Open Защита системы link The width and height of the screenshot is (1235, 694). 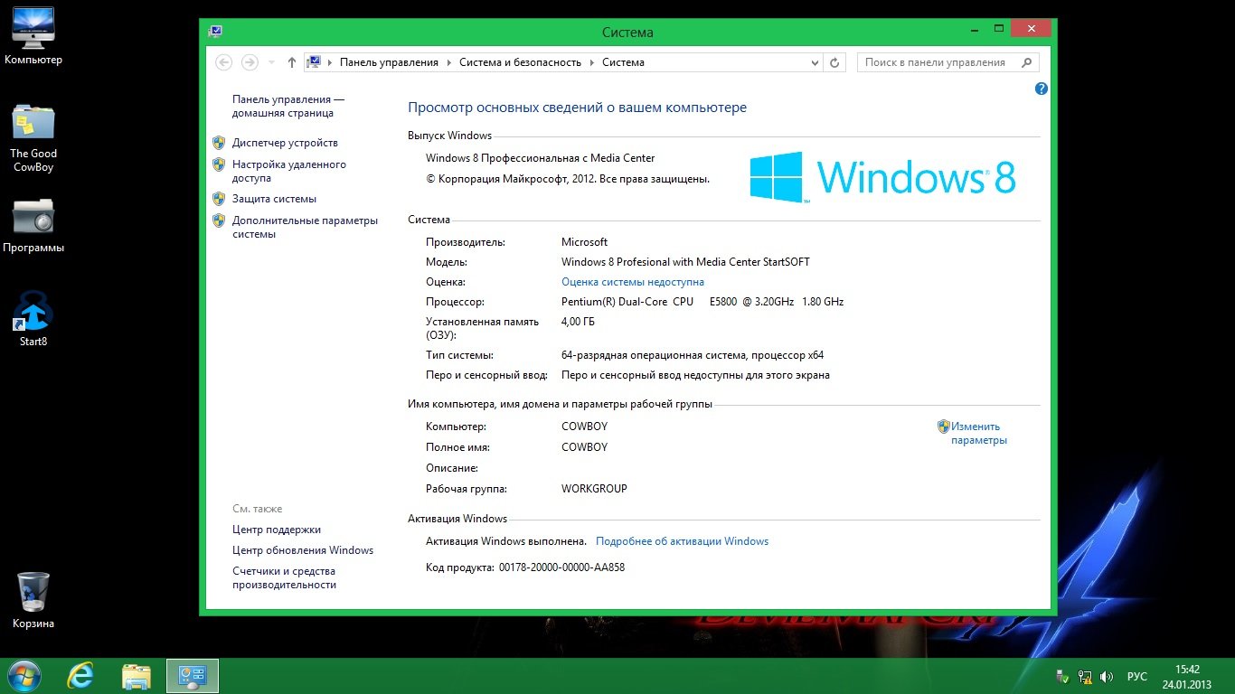pyautogui.click(x=274, y=199)
